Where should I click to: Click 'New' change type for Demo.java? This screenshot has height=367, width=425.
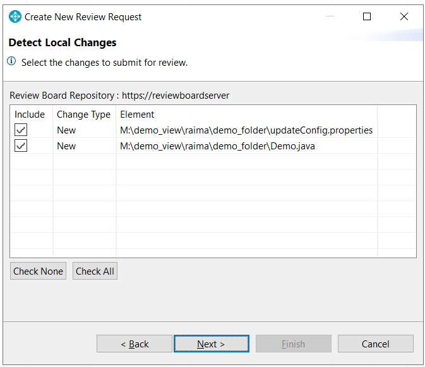66,146
